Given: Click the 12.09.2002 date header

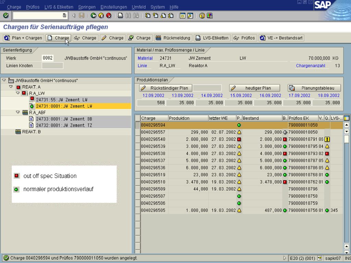Looking at the screenshot, I should 153,96.
